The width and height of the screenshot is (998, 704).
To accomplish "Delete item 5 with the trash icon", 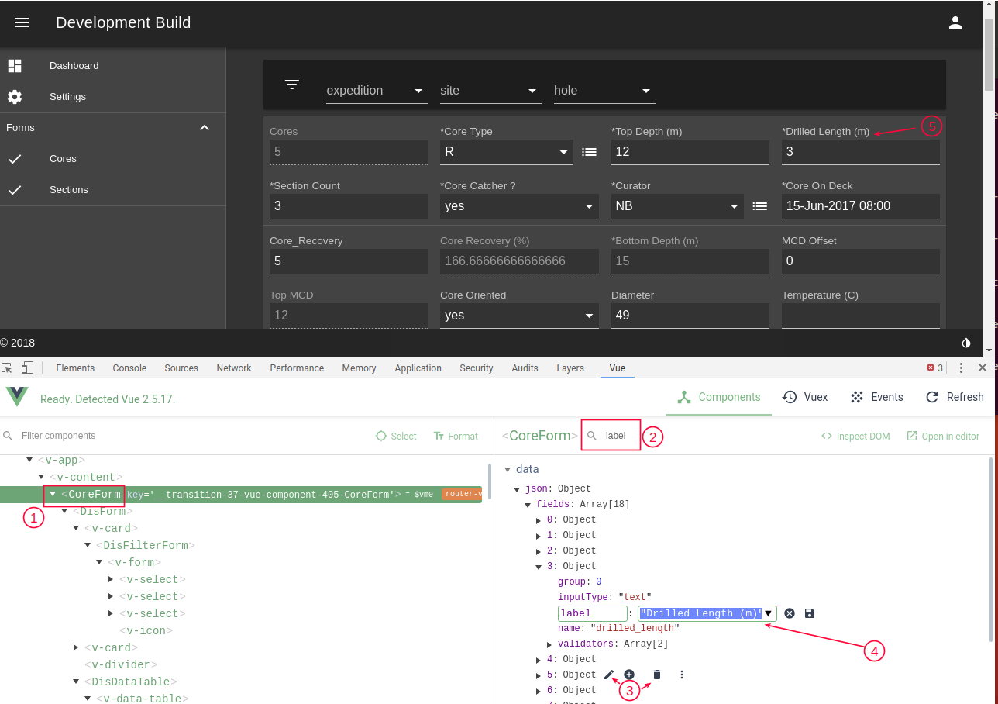I will click(657, 675).
